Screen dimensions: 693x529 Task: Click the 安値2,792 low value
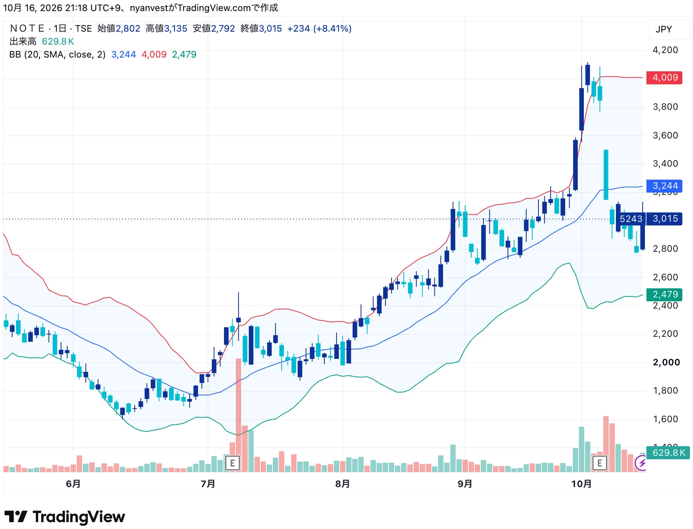point(214,29)
